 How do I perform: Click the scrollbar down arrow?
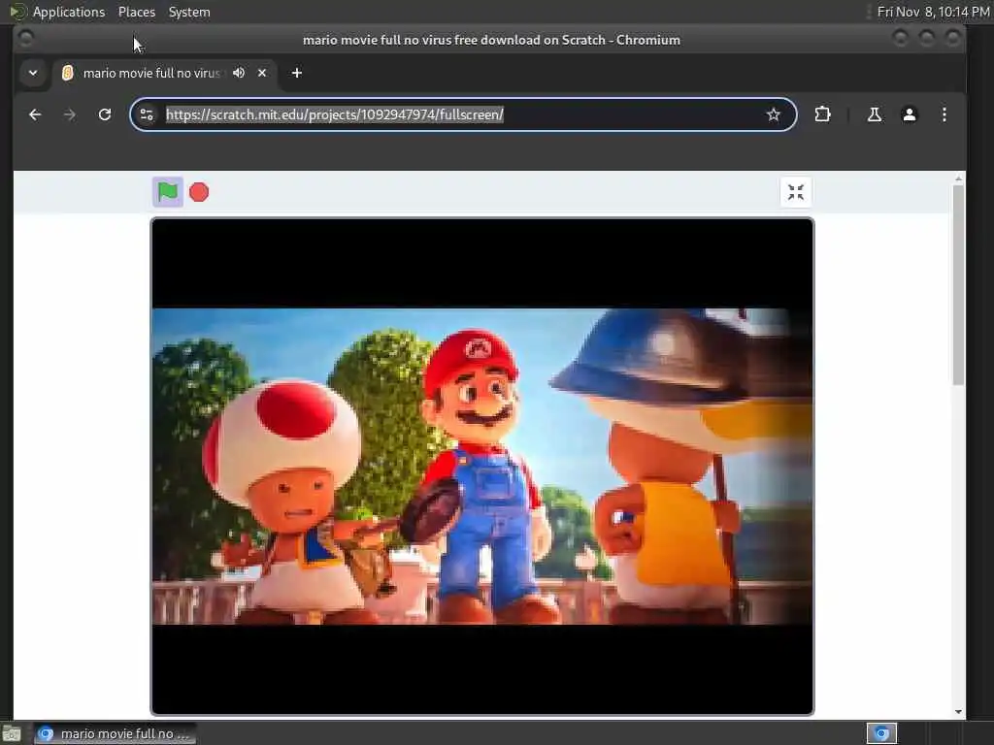pos(958,711)
